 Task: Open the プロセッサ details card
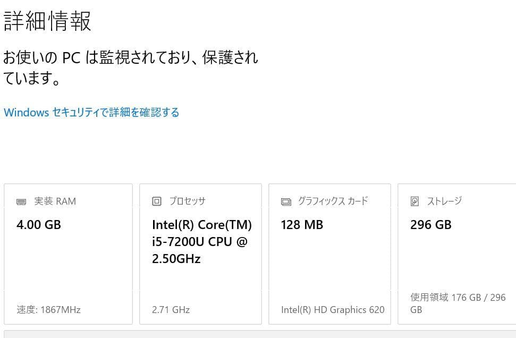pos(200,253)
